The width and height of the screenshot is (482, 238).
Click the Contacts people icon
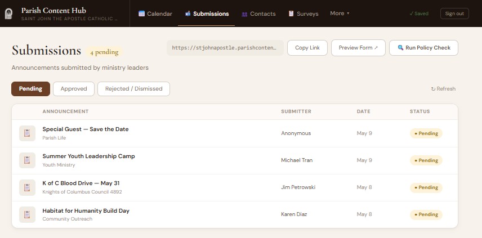tap(244, 14)
